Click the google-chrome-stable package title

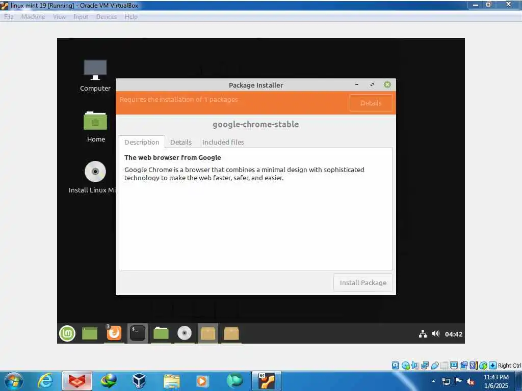click(x=256, y=124)
